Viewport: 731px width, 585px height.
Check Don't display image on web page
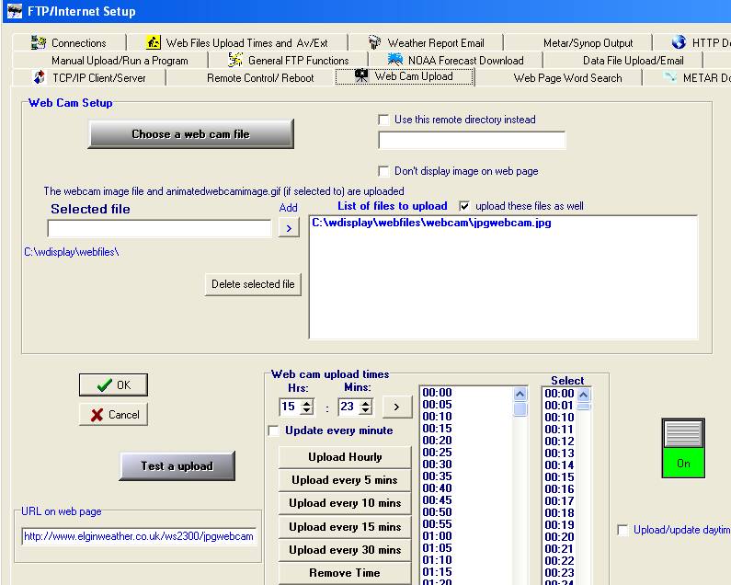click(383, 171)
